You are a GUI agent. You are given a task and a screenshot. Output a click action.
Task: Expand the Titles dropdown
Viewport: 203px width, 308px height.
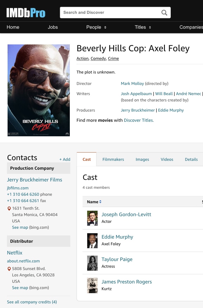[x=143, y=27]
